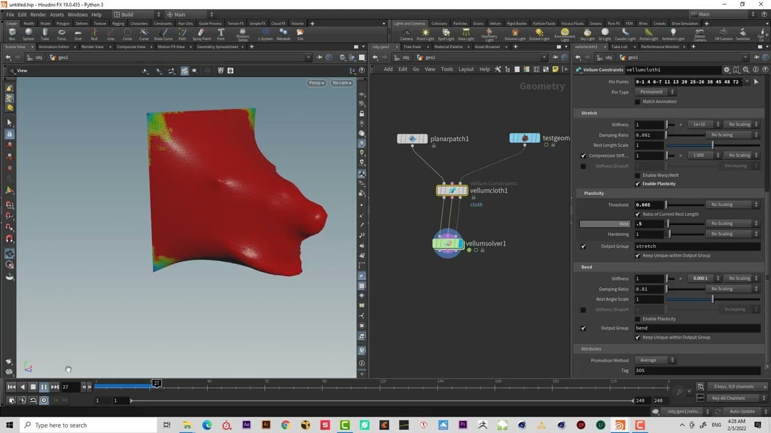Add a VR Camera
Screen dimensions: 771x433
coord(725,34)
